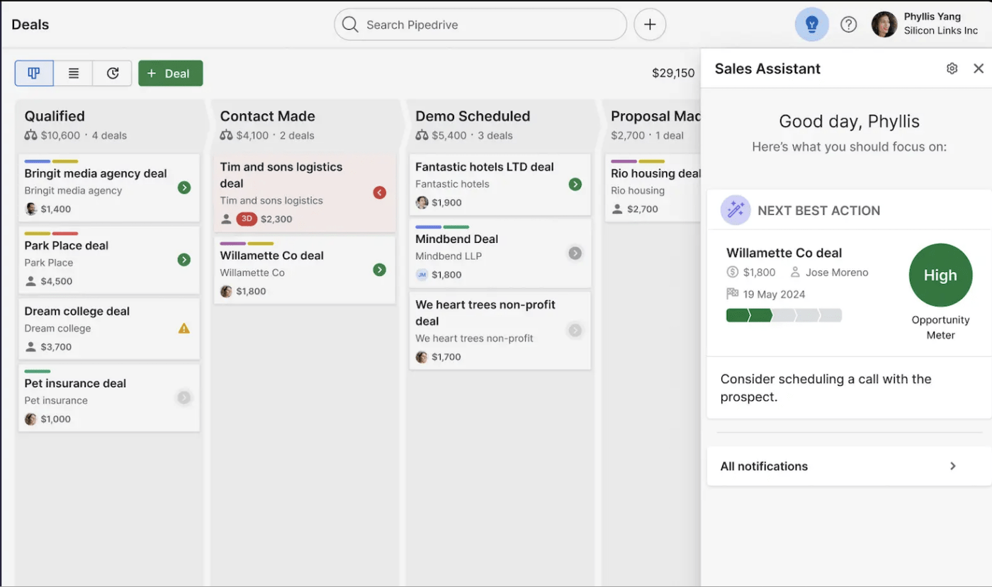
Task: Open Dream college deal card title
Action: coord(77,311)
